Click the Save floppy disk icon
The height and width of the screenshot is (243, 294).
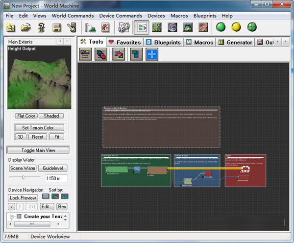57,27
